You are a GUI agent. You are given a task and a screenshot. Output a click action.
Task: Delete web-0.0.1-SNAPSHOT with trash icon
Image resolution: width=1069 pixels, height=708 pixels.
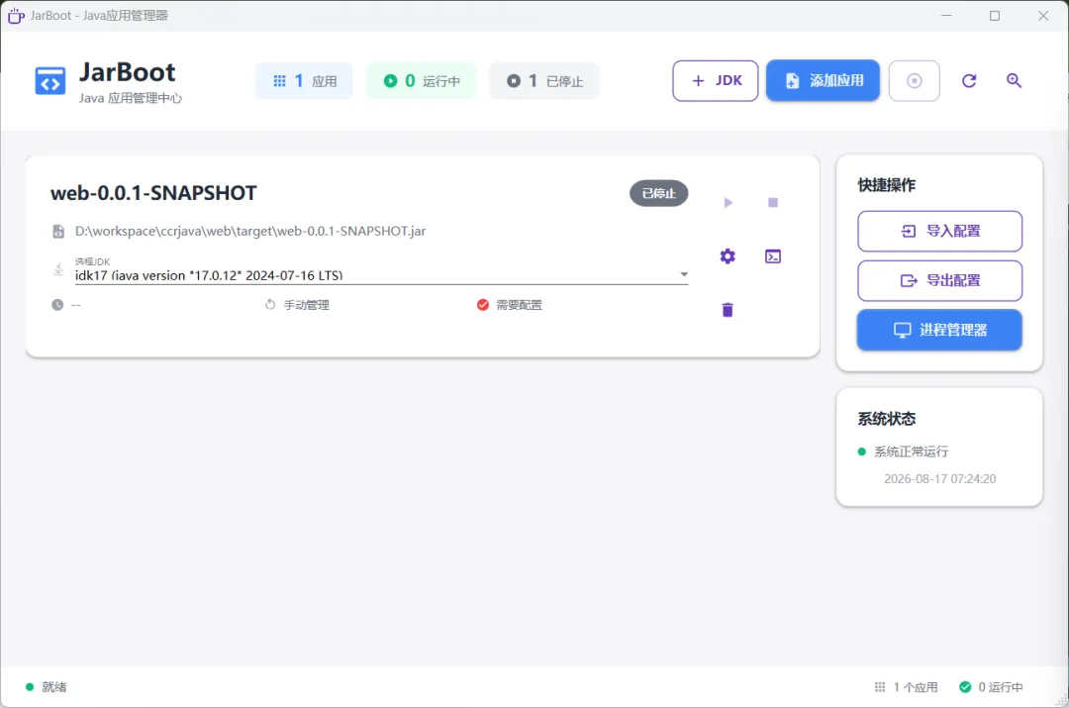728,310
